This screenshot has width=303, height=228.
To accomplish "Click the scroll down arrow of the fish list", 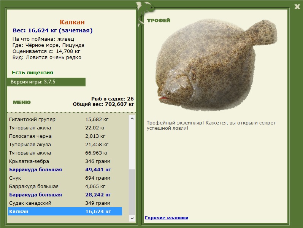I will click(132, 218).
